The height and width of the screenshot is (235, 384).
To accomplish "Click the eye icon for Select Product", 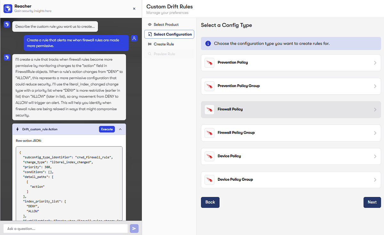I will click(x=150, y=25).
